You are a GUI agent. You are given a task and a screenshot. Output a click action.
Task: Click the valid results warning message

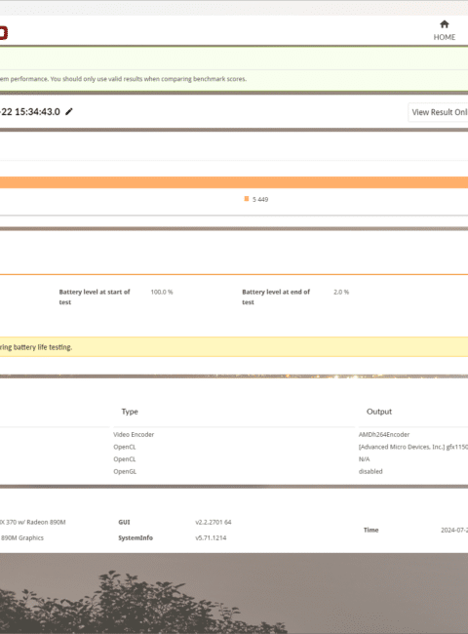tap(123, 79)
